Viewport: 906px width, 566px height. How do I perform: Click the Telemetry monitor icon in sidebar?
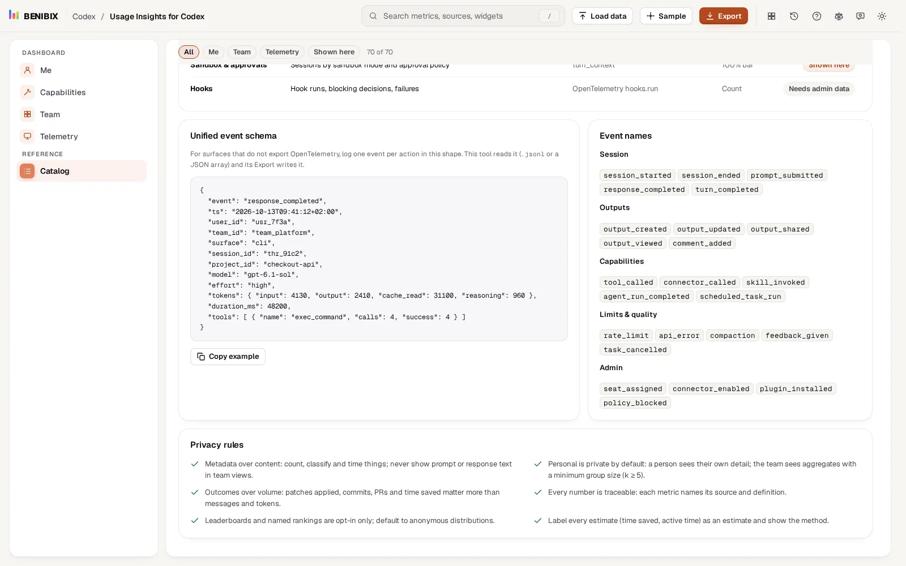[x=27, y=136]
